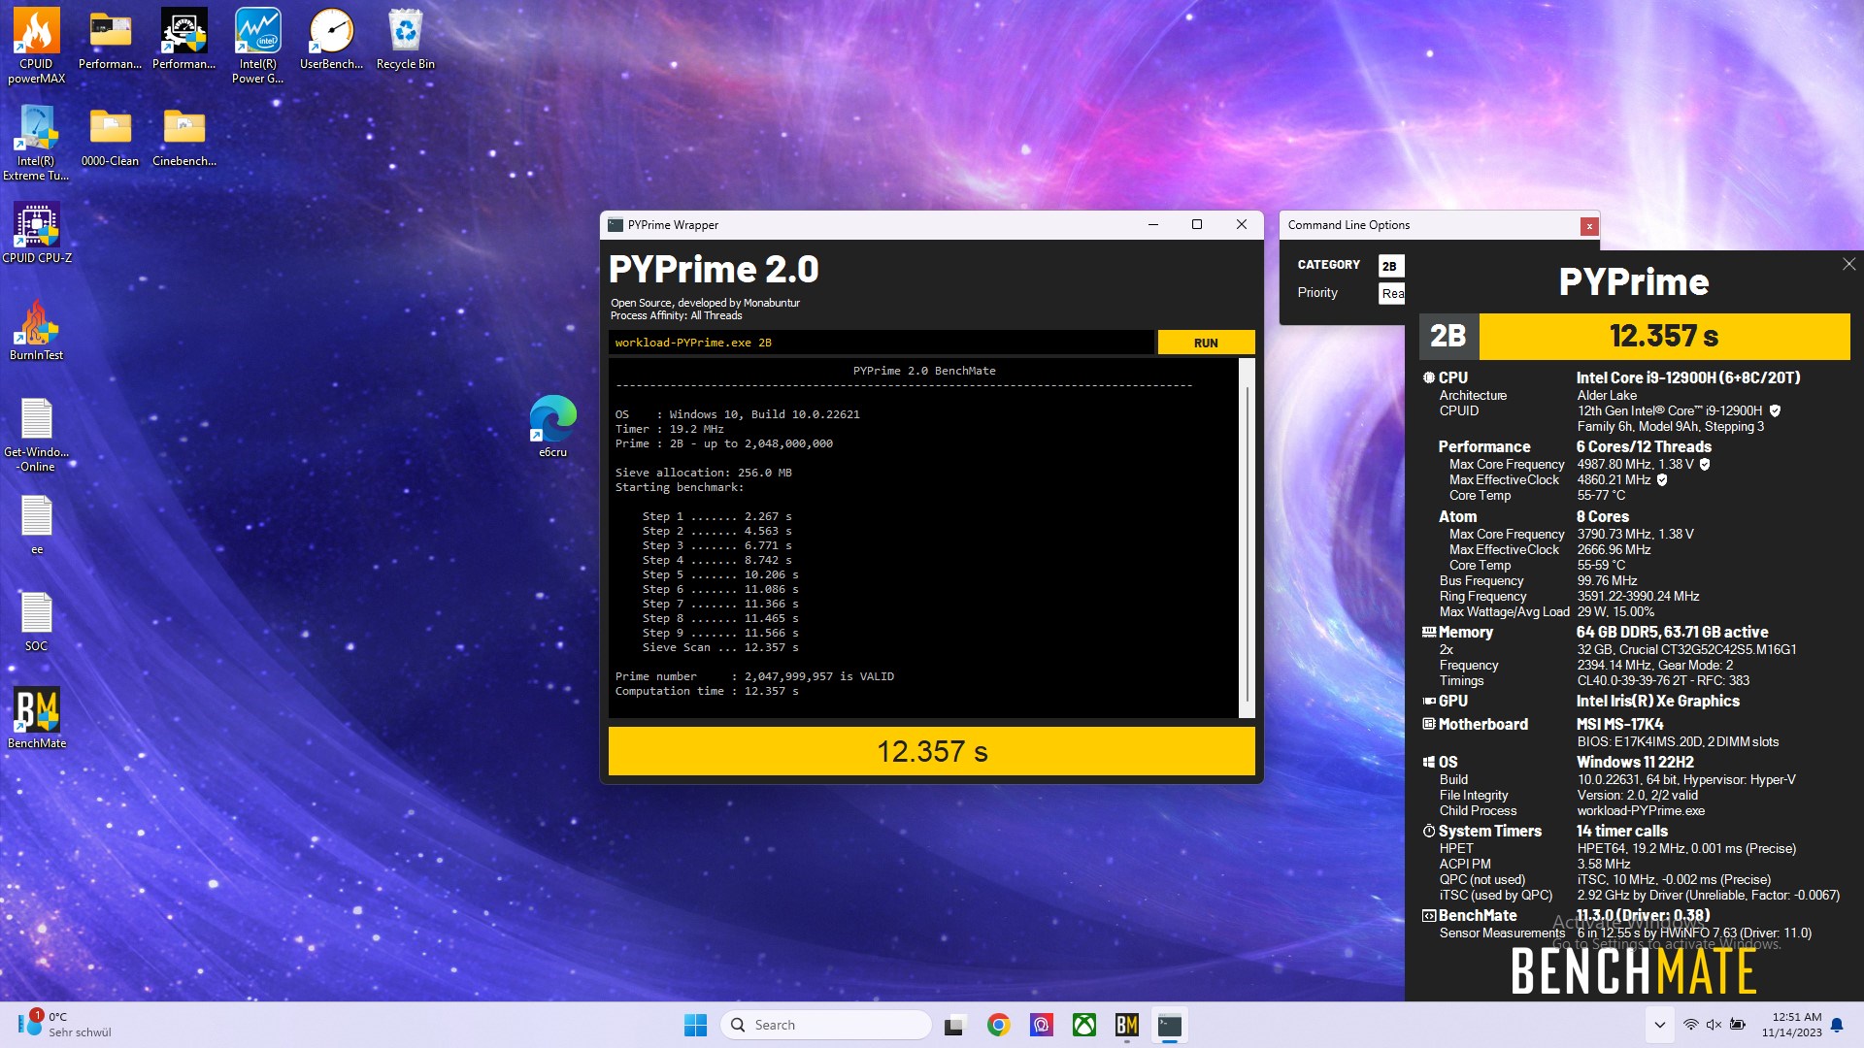The image size is (1864, 1048).
Task: Click MSI MS-17K4 motherboard name
Action: click(1619, 724)
